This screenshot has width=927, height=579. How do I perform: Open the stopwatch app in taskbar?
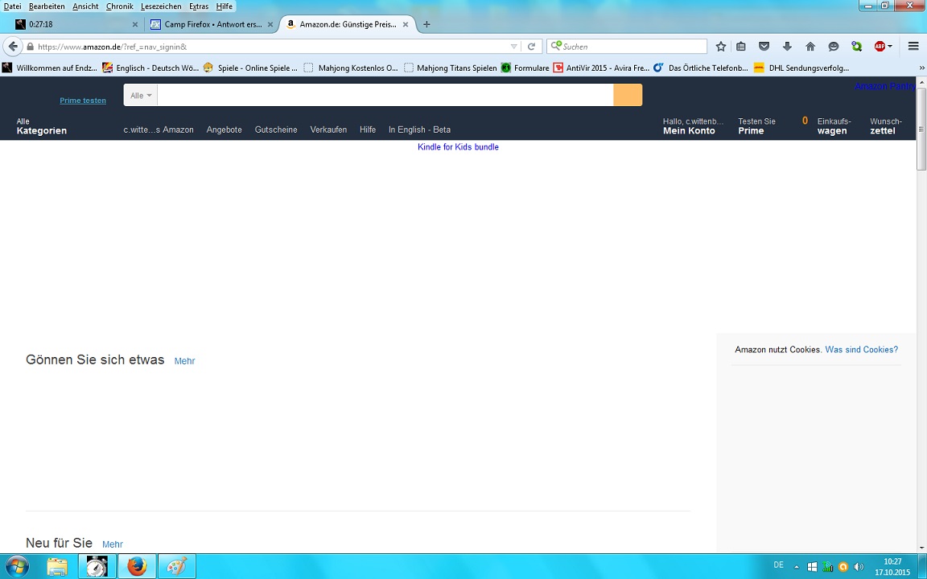(x=97, y=567)
